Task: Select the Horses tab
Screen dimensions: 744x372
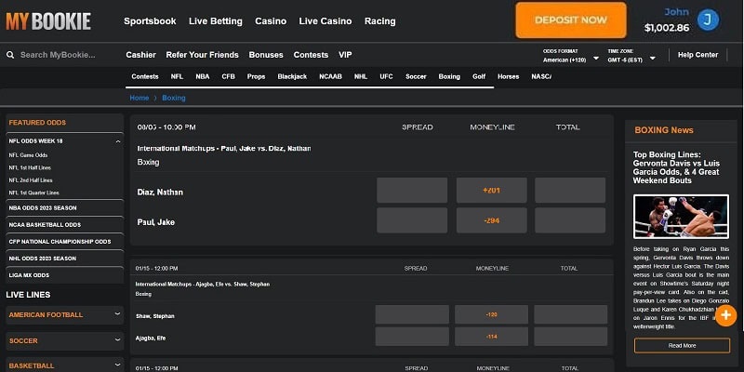Action: point(508,77)
